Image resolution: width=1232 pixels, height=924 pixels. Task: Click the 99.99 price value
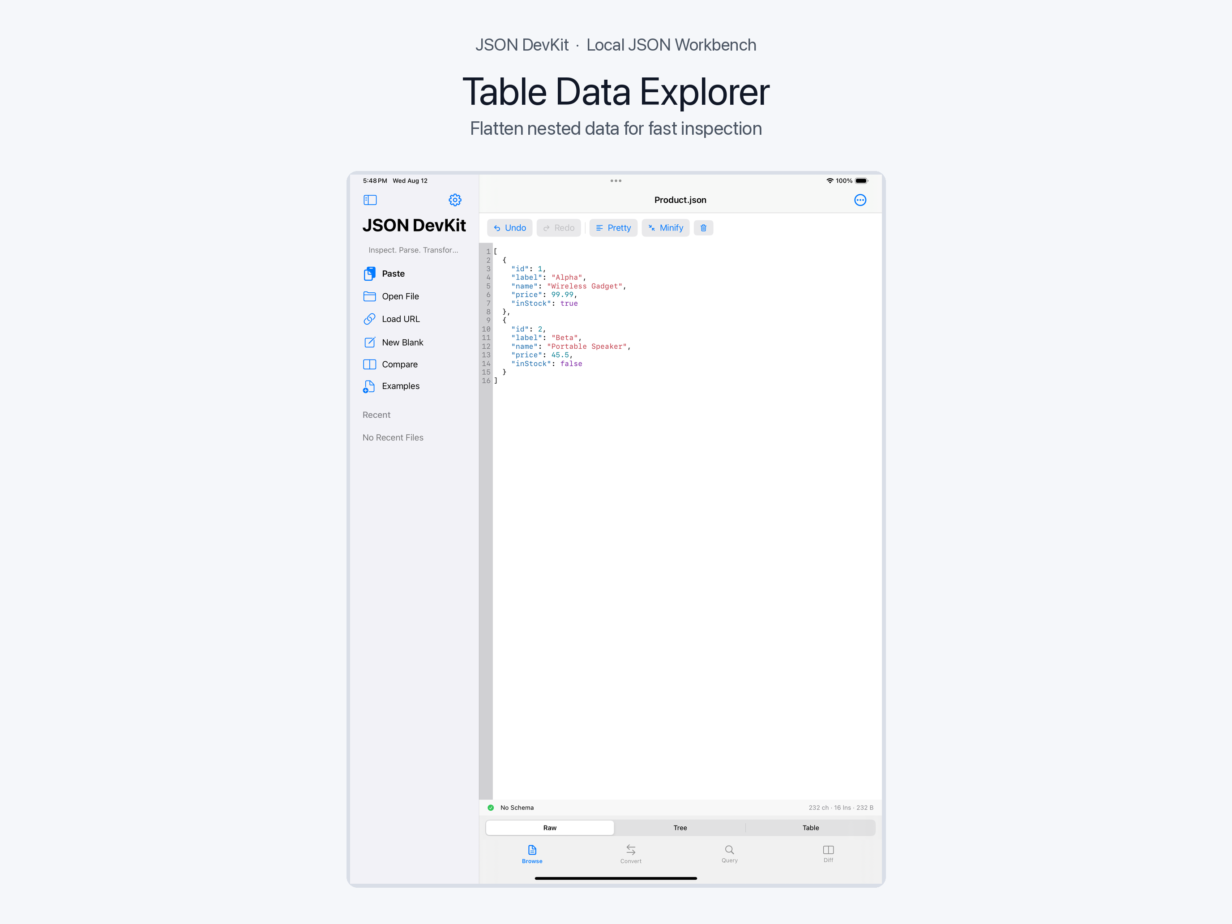coord(562,295)
